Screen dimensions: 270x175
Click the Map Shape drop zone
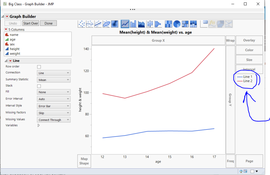[84, 161]
